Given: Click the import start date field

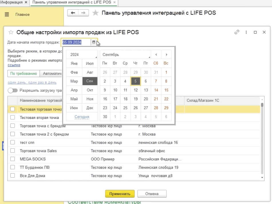Looking at the screenshot, I should point(76,42).
